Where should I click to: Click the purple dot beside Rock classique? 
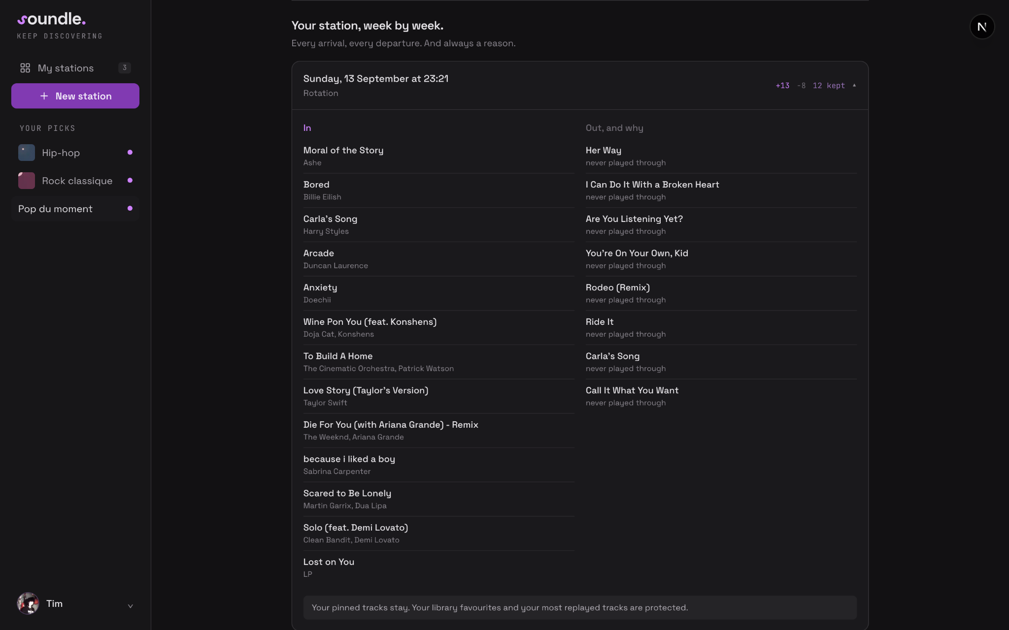coord(130,181)
